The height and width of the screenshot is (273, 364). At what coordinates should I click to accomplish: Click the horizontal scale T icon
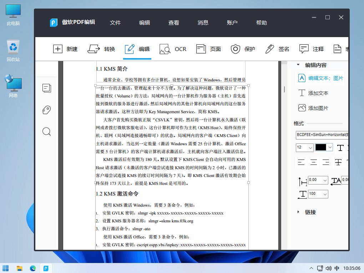(302, 194)
